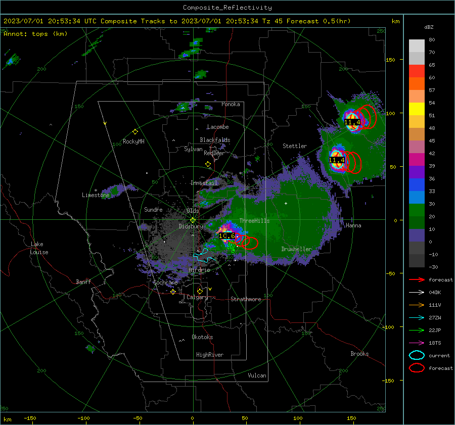Click the Cochrane town label

(165, 283)
